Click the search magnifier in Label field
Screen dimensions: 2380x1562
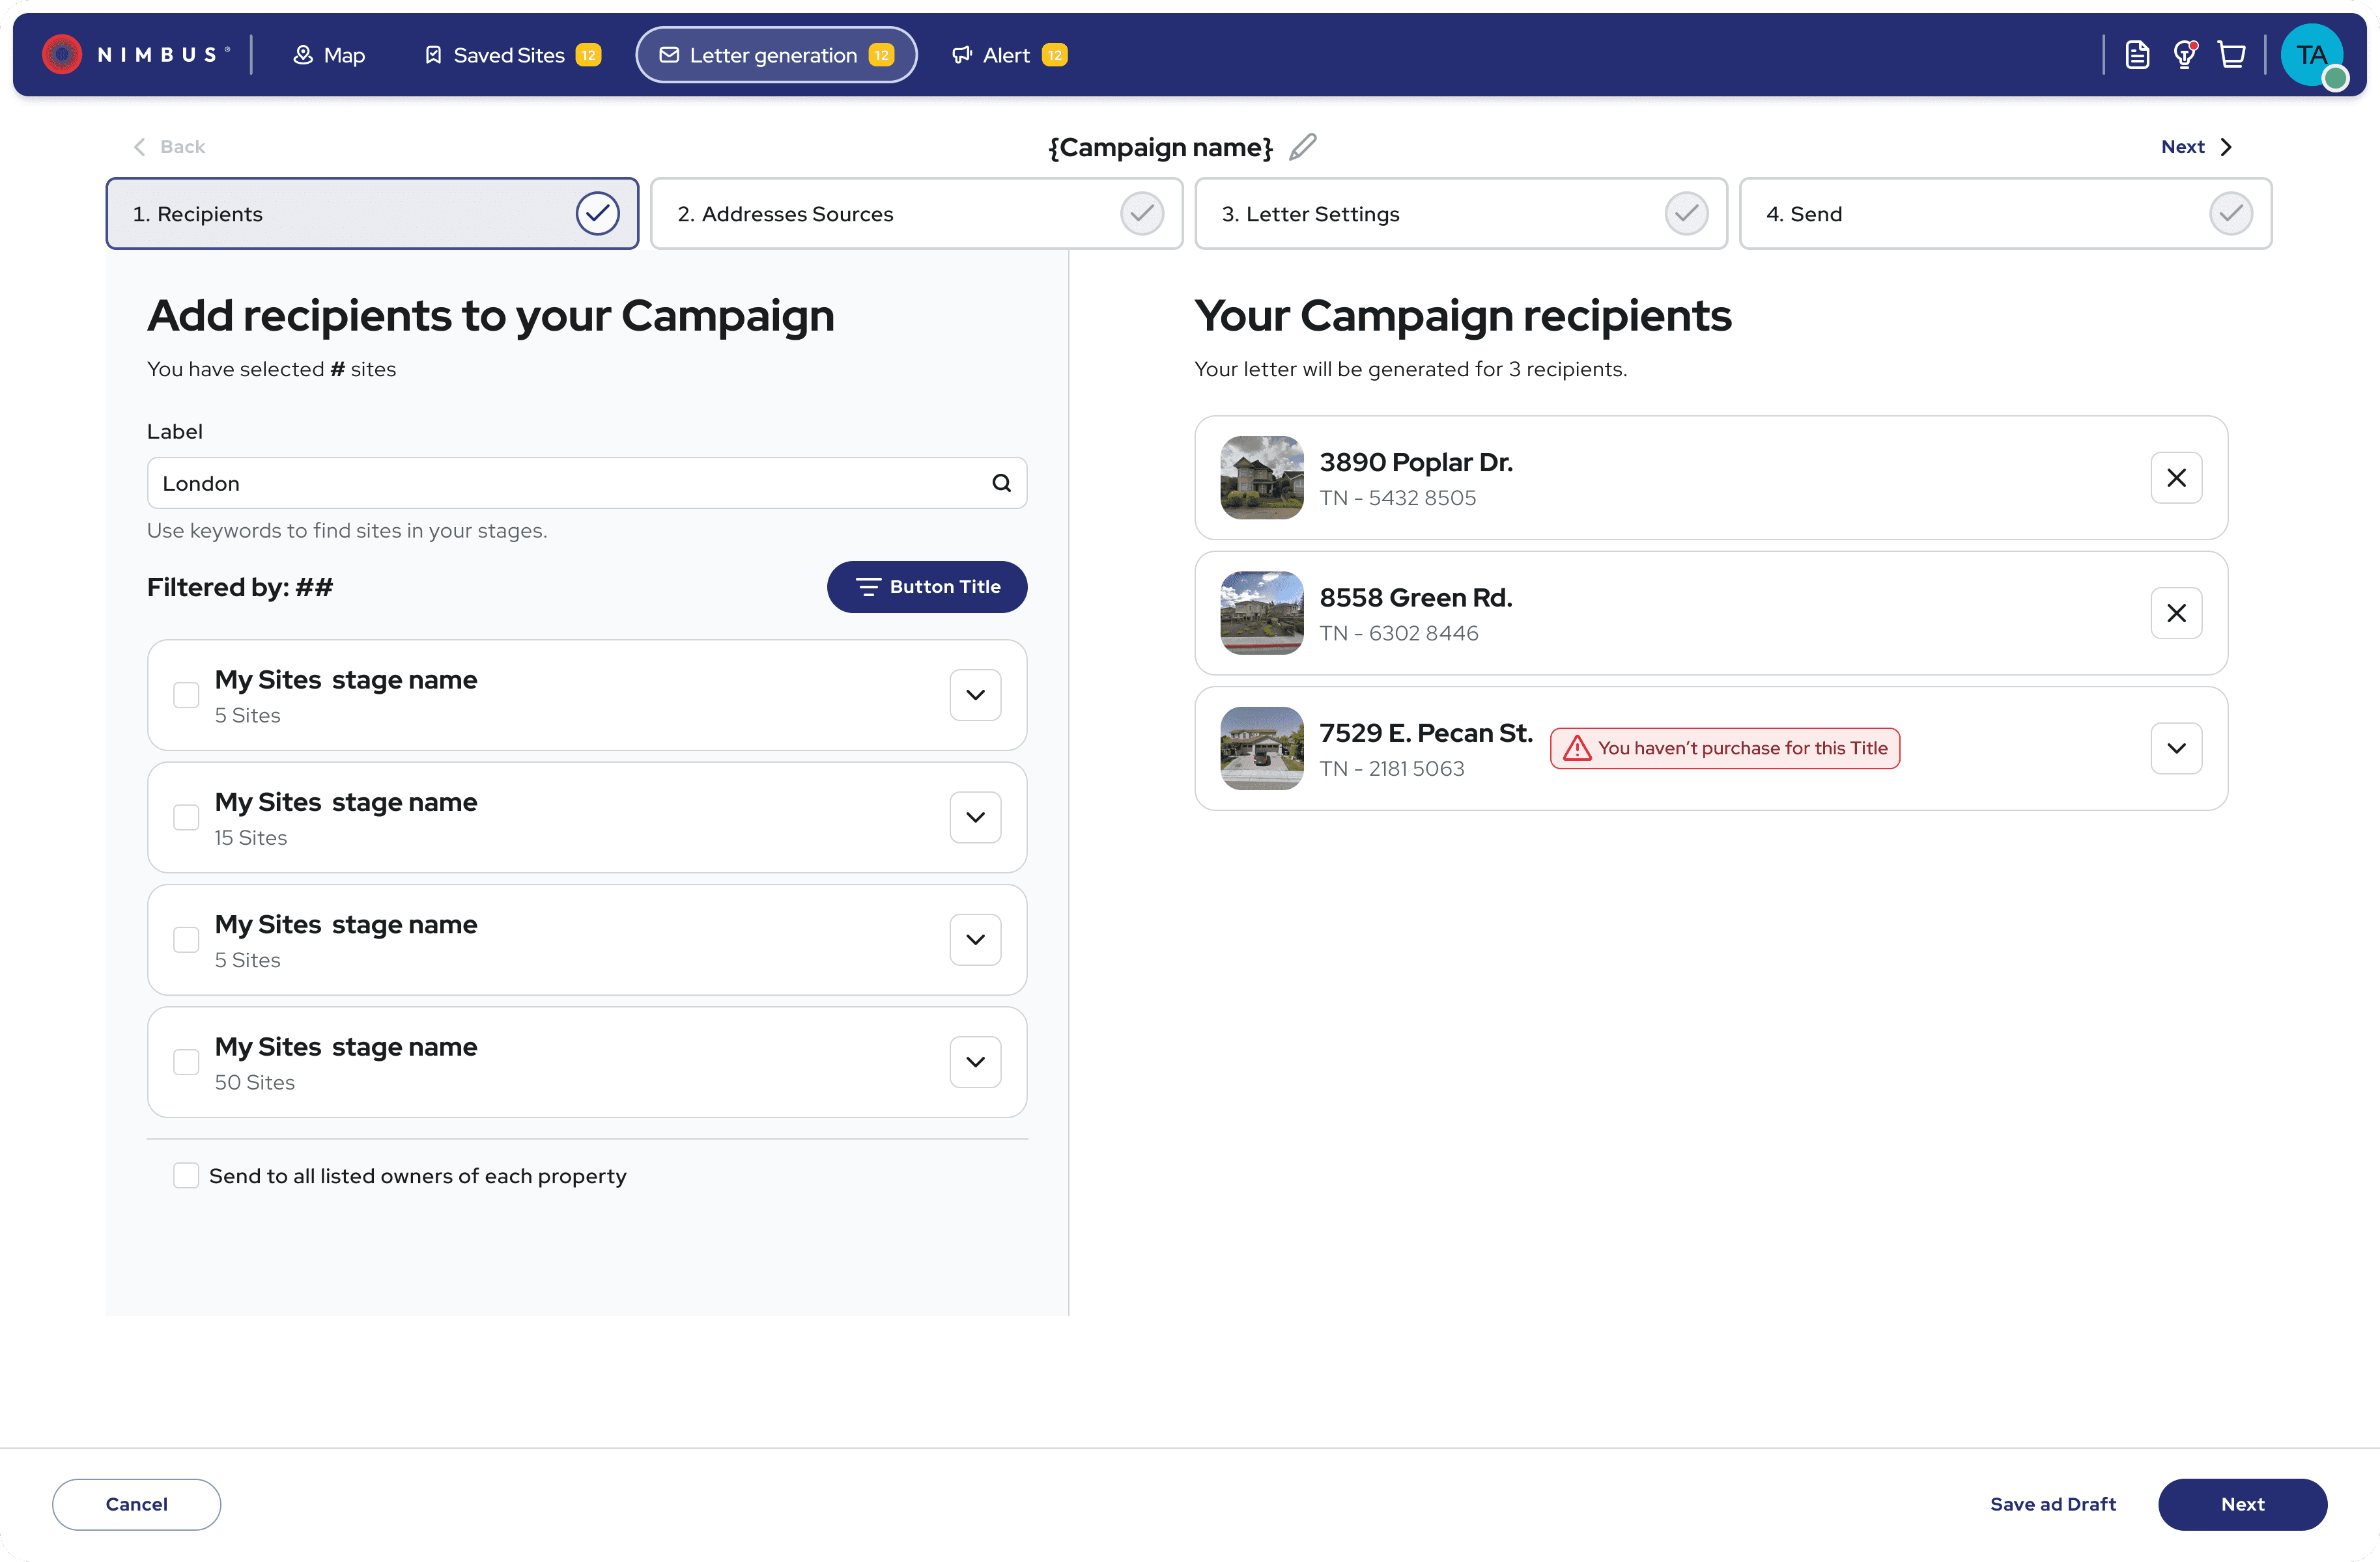pyautogui.click(x=1001, y=484)
